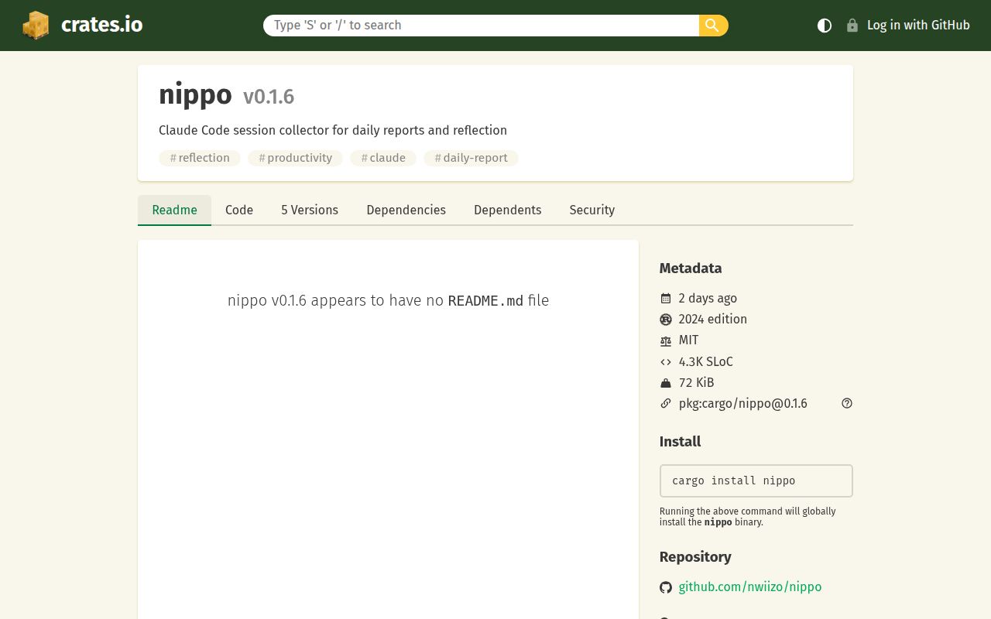Click the 72 KiB size text
The image size is (991, 619).
(697, 382)
